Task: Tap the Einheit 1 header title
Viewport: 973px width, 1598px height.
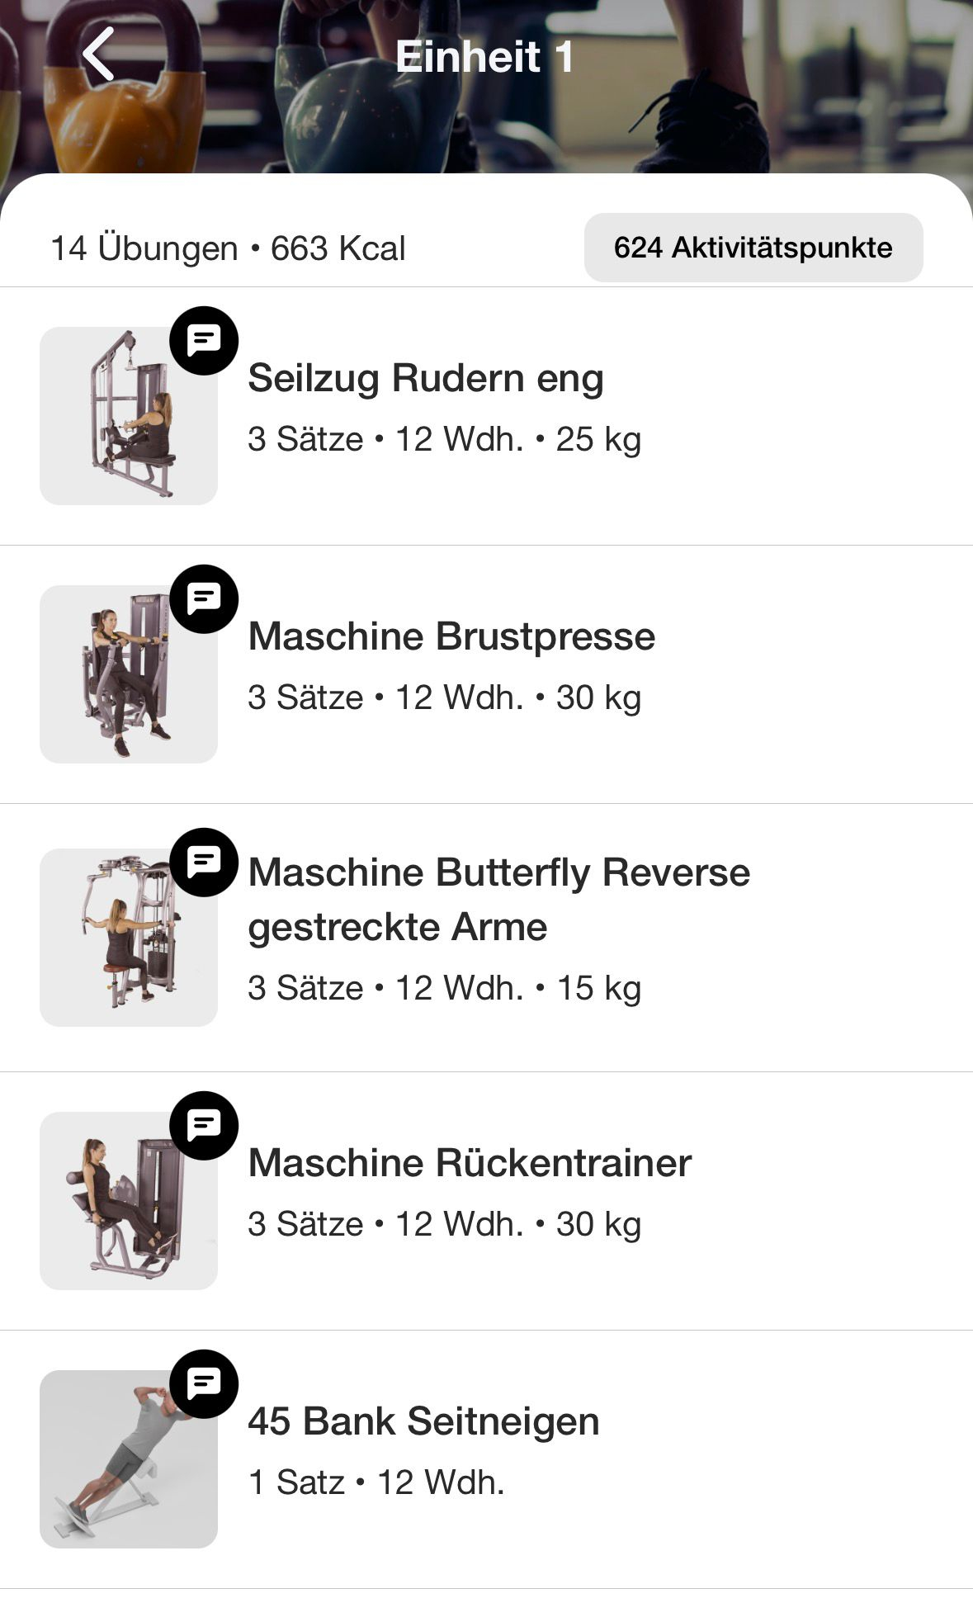Action: (484, 56)
